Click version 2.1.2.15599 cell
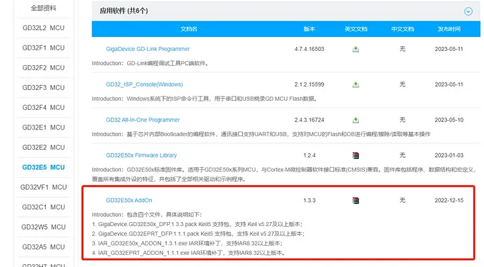Screen dimensions: 484x267 pos(309,85)
